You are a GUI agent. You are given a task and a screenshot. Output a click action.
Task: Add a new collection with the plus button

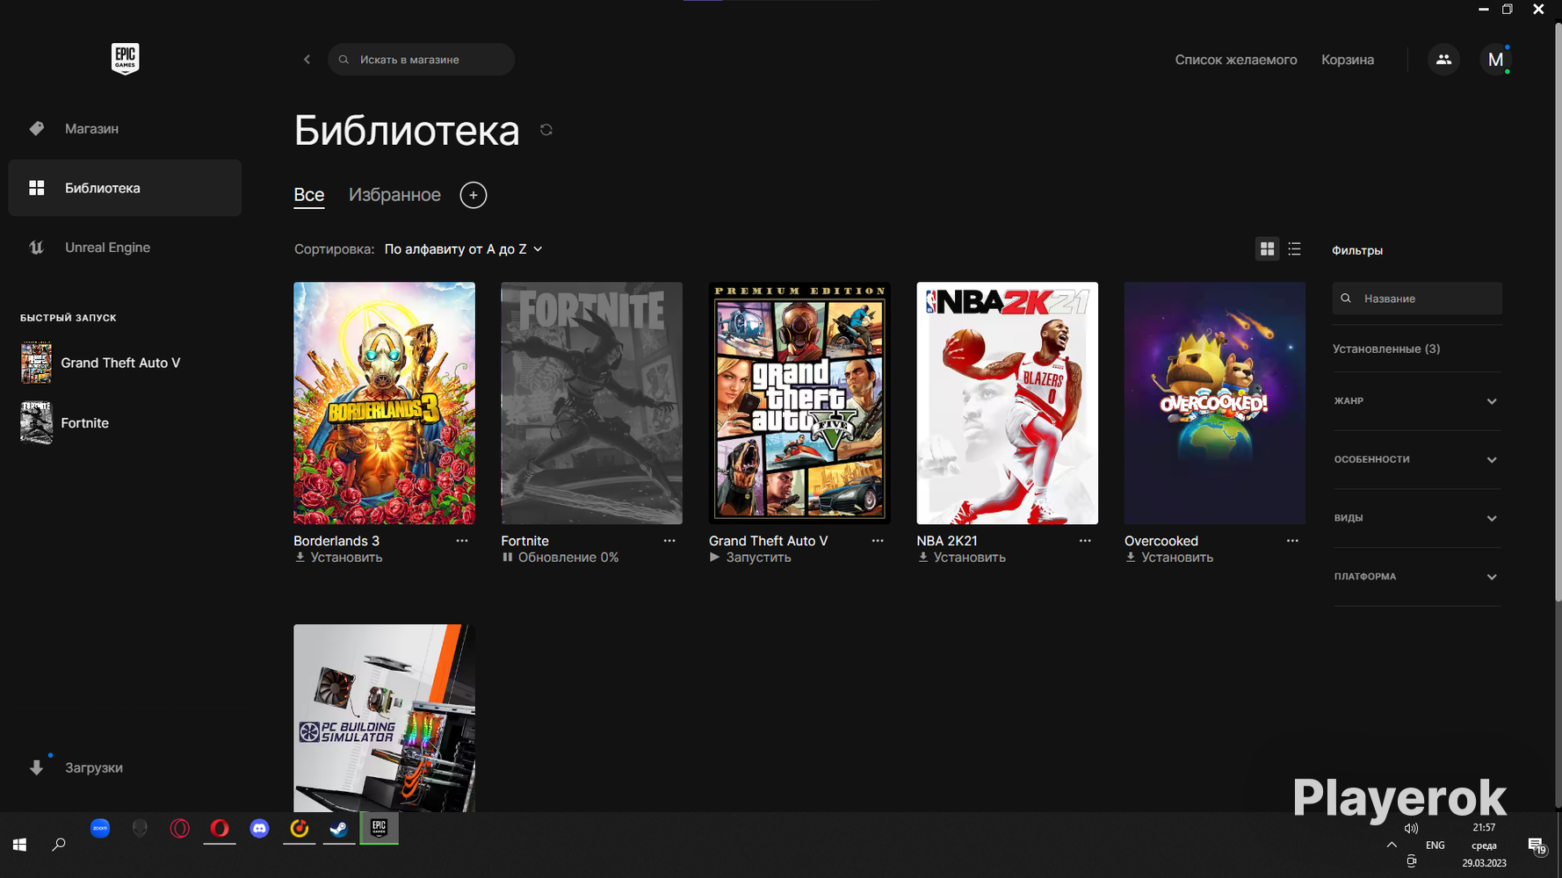(x=474, y=195)
